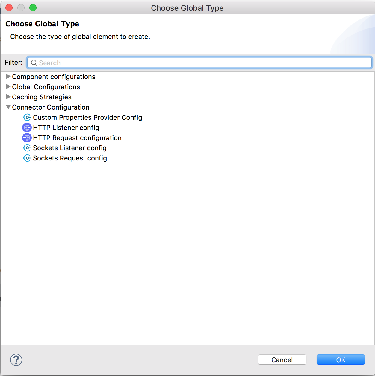Image resolution: width=375 pixels, height=376 pixels.
Task: Click the magnifying glass search icon
Action: tap(34, 63)
